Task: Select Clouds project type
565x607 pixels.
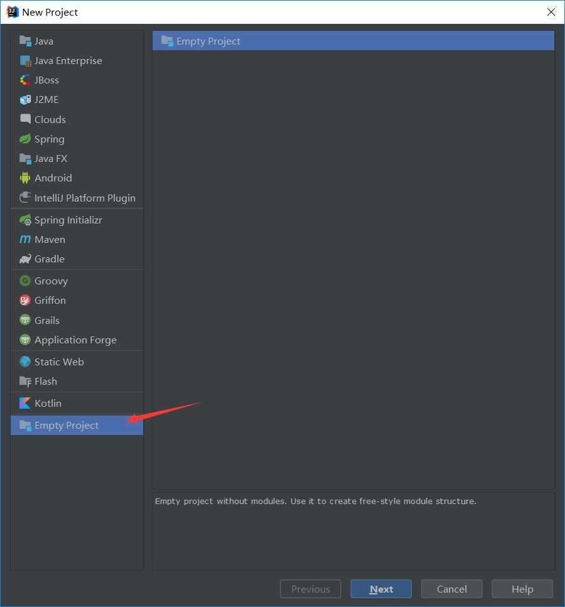Action: coord(77,119)
